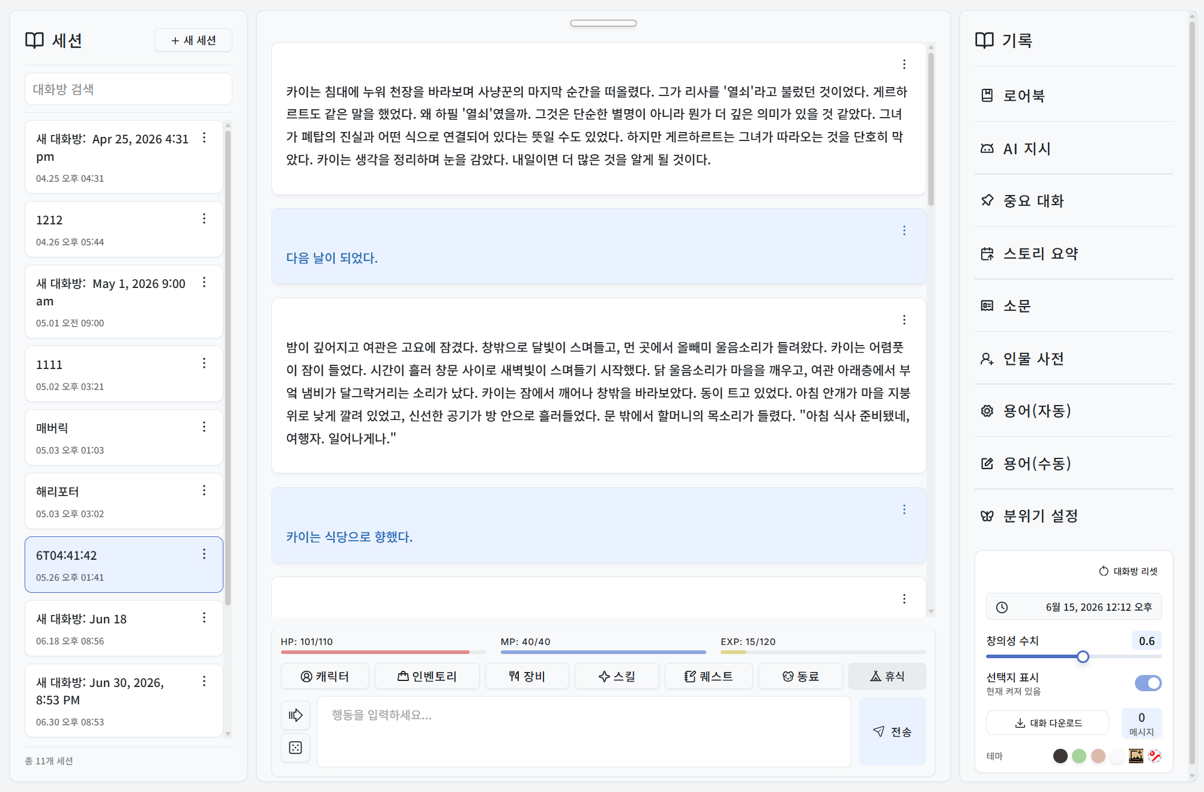Open options for the 1111 session

pos(204,364)
